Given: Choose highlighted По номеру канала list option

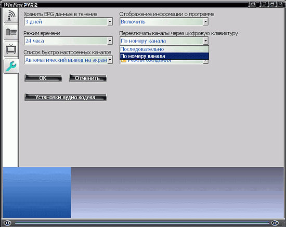Looking at the screenshot, I should click(x=164, y=56).
